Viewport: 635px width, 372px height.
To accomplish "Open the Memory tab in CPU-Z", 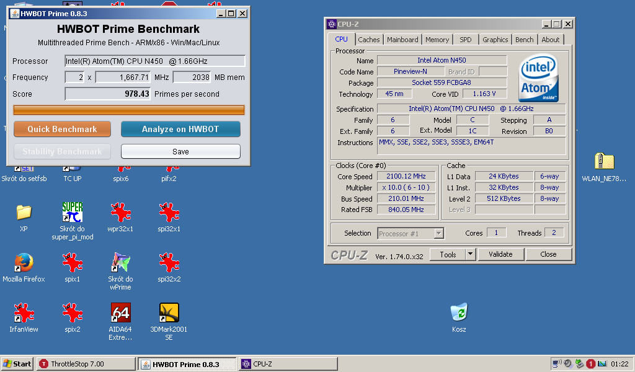I will (437, 40).
